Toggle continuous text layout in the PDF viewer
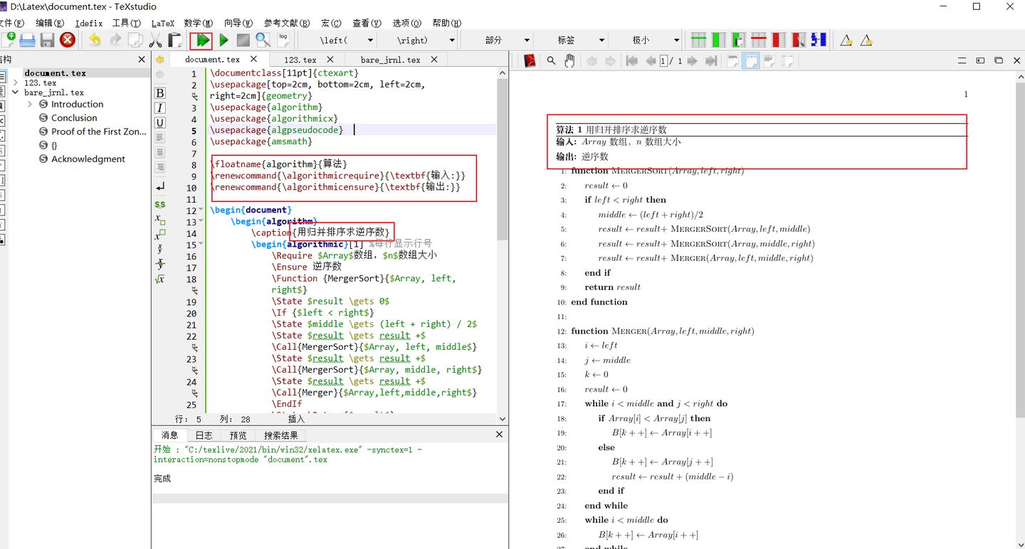 [x=769, y=61]
